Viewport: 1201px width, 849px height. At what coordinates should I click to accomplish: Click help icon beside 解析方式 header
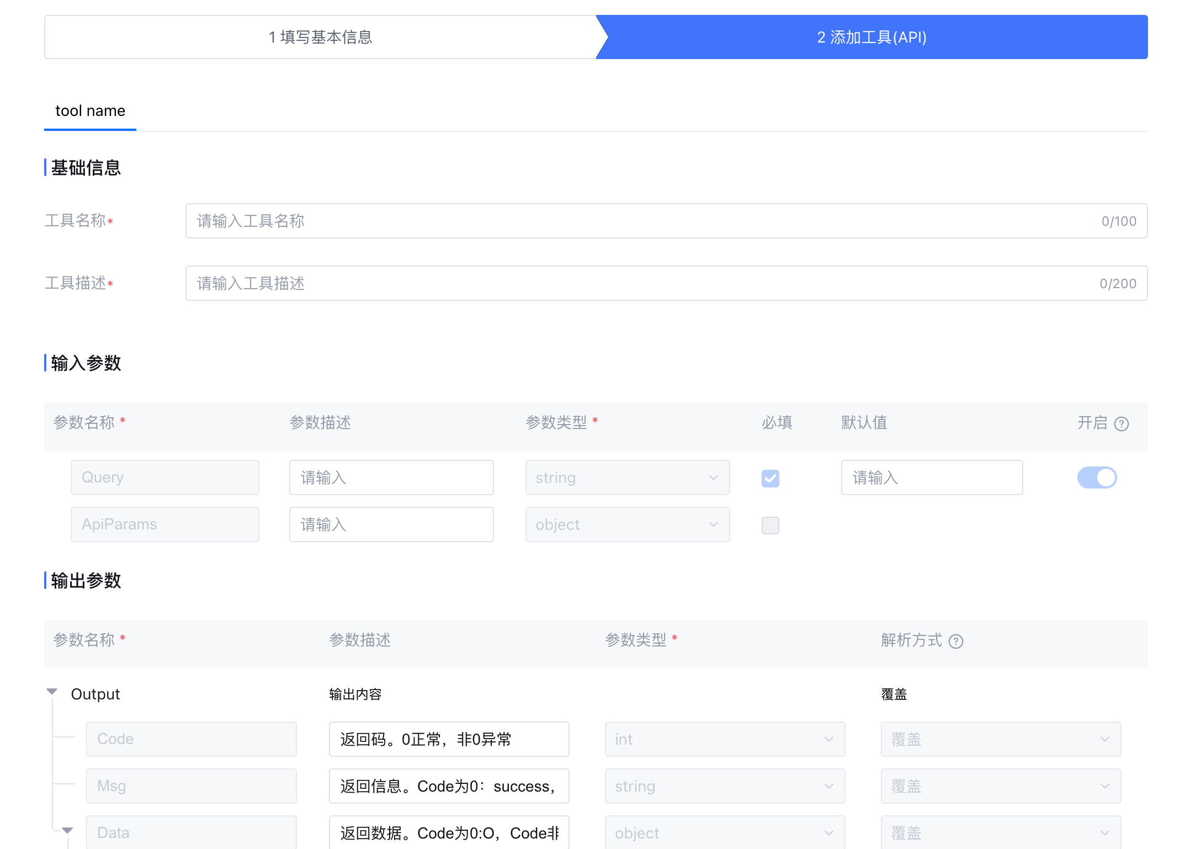(x=956, y=641)
